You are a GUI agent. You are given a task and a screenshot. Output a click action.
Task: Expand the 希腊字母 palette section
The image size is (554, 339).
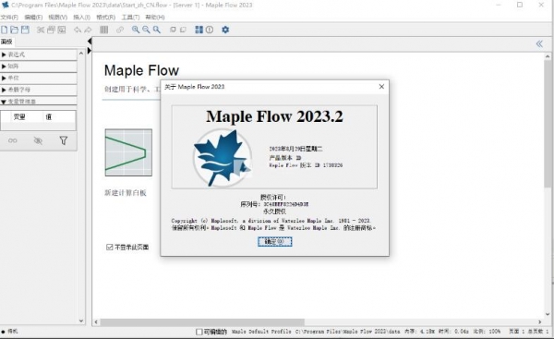[x=39, y=90]
